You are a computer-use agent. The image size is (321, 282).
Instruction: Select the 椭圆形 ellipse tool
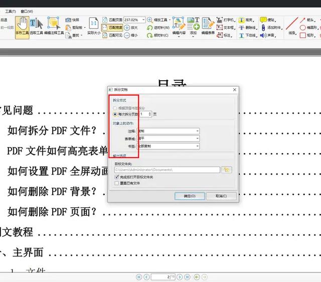pyautogui.click(x=308, y=28)
